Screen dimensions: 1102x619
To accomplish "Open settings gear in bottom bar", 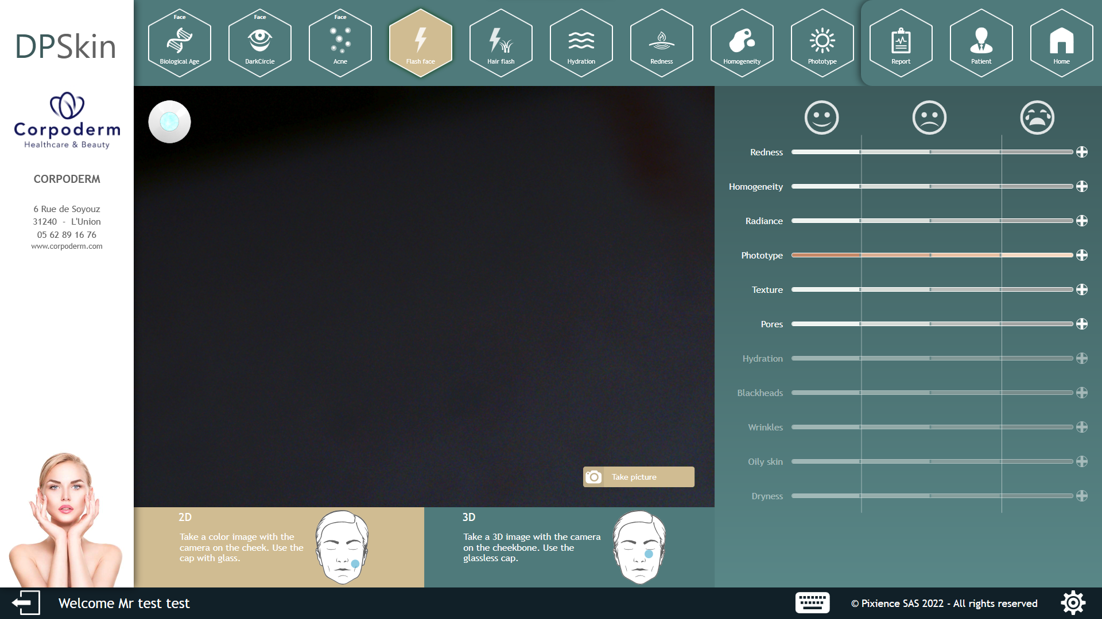I will click(x=1073, y=603).
